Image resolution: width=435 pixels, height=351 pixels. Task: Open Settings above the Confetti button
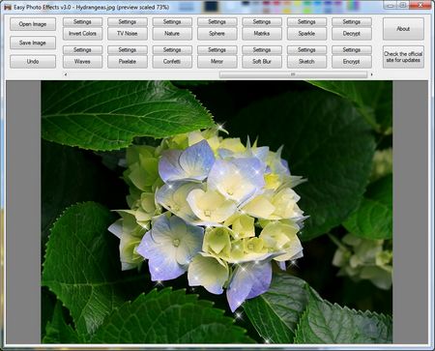click(172, 50)
